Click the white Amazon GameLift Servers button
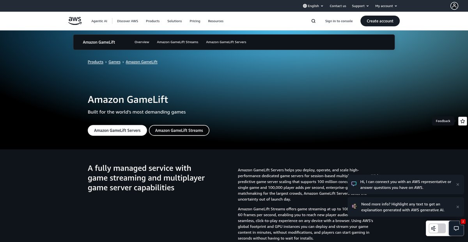Image resolution: width=468 pixels, height=242 pixels. pos(117,130)
